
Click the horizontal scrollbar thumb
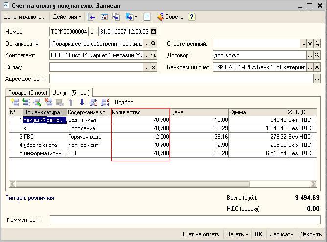(x=133, y=184)
